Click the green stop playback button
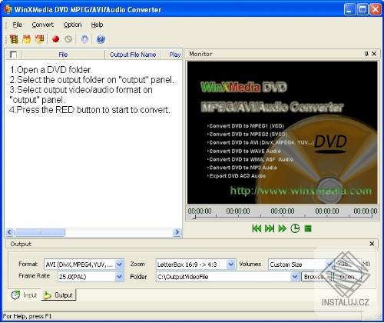 308,228
